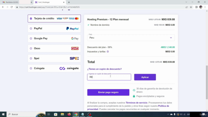Toggle the browser side panel

click(x=196, y=7)
